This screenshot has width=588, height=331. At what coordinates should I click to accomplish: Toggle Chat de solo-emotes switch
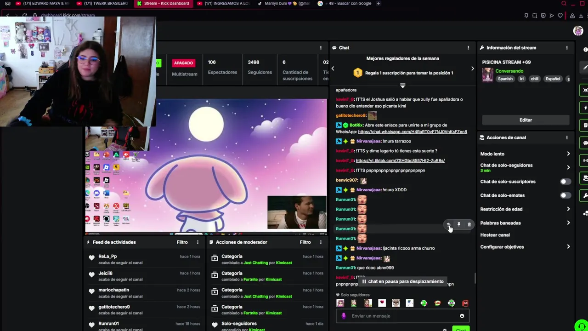565,195
